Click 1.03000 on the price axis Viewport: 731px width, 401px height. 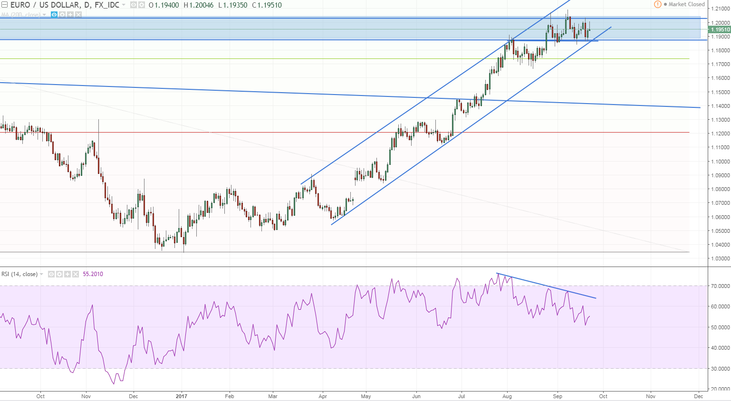[x=720, y=258]
